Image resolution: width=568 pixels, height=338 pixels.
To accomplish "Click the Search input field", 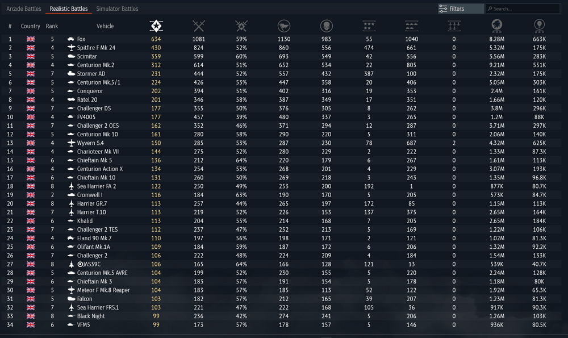I will click(x=525, y=9).
